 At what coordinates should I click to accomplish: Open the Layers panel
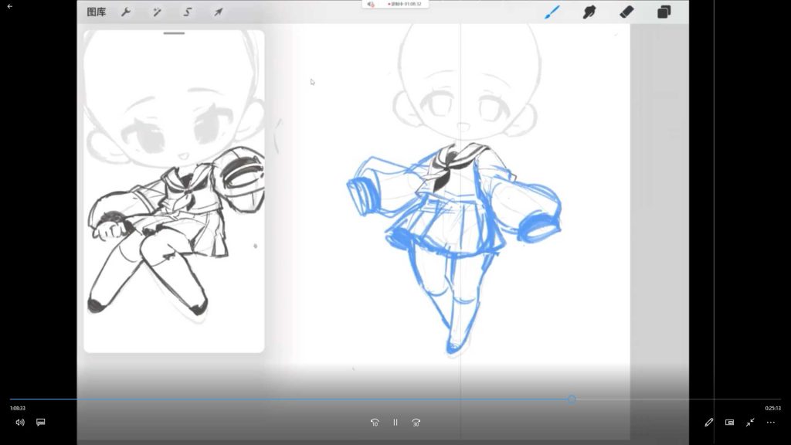(664, 12)
